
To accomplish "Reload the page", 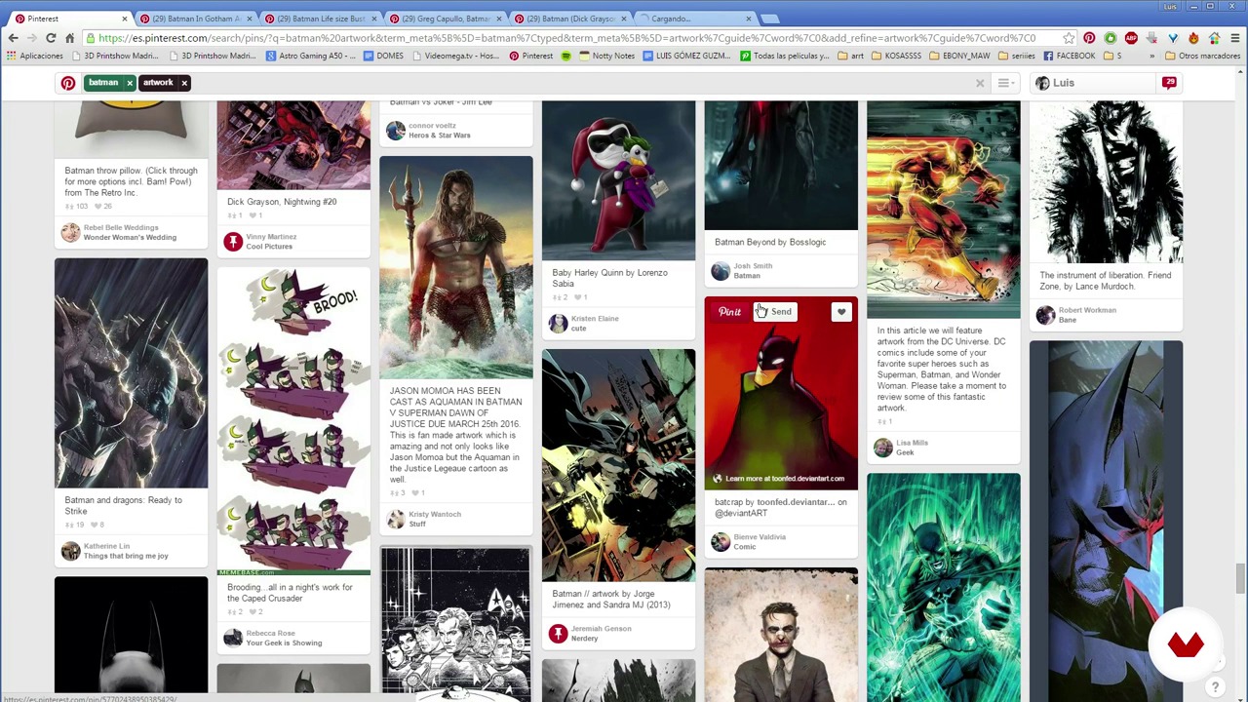I will [51, 38].
